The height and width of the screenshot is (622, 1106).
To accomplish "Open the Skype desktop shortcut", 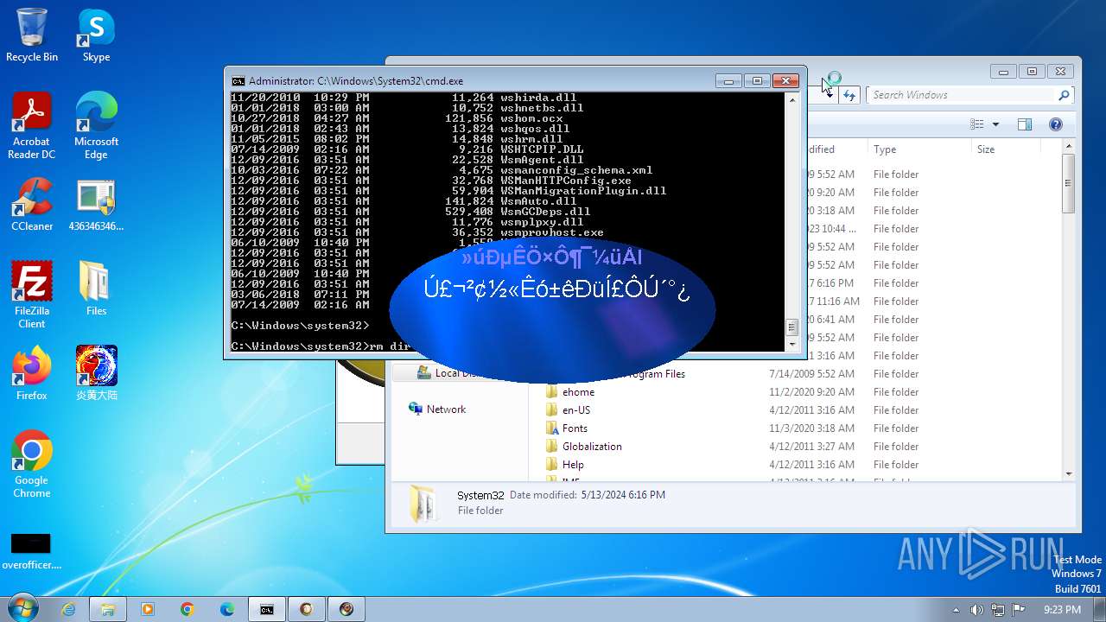I will pyautogui.click(x=96, y=35).
